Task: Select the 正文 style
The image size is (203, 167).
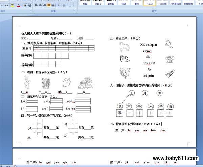Action: click(150, 3)
